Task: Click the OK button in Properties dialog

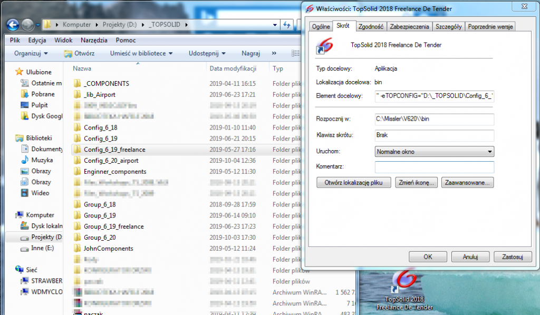Action: 428,257
